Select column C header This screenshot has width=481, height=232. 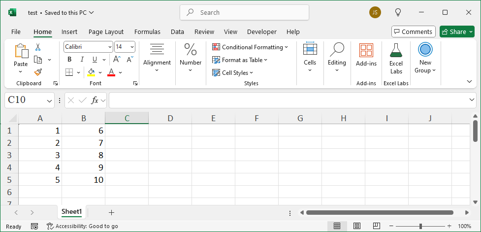point(127,118)
